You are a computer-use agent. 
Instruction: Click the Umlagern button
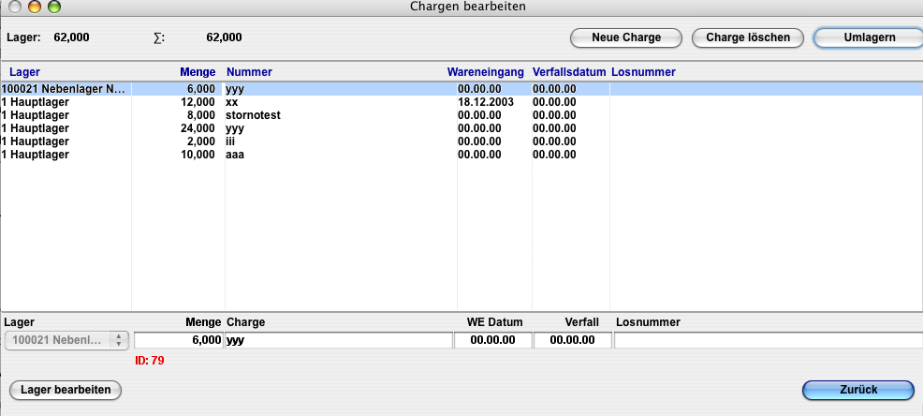868,37
